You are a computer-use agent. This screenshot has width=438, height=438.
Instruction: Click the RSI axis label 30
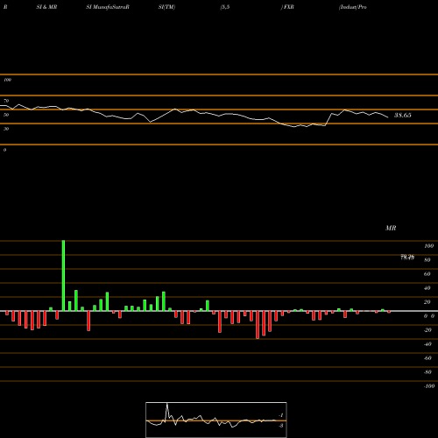coord(6,129)
